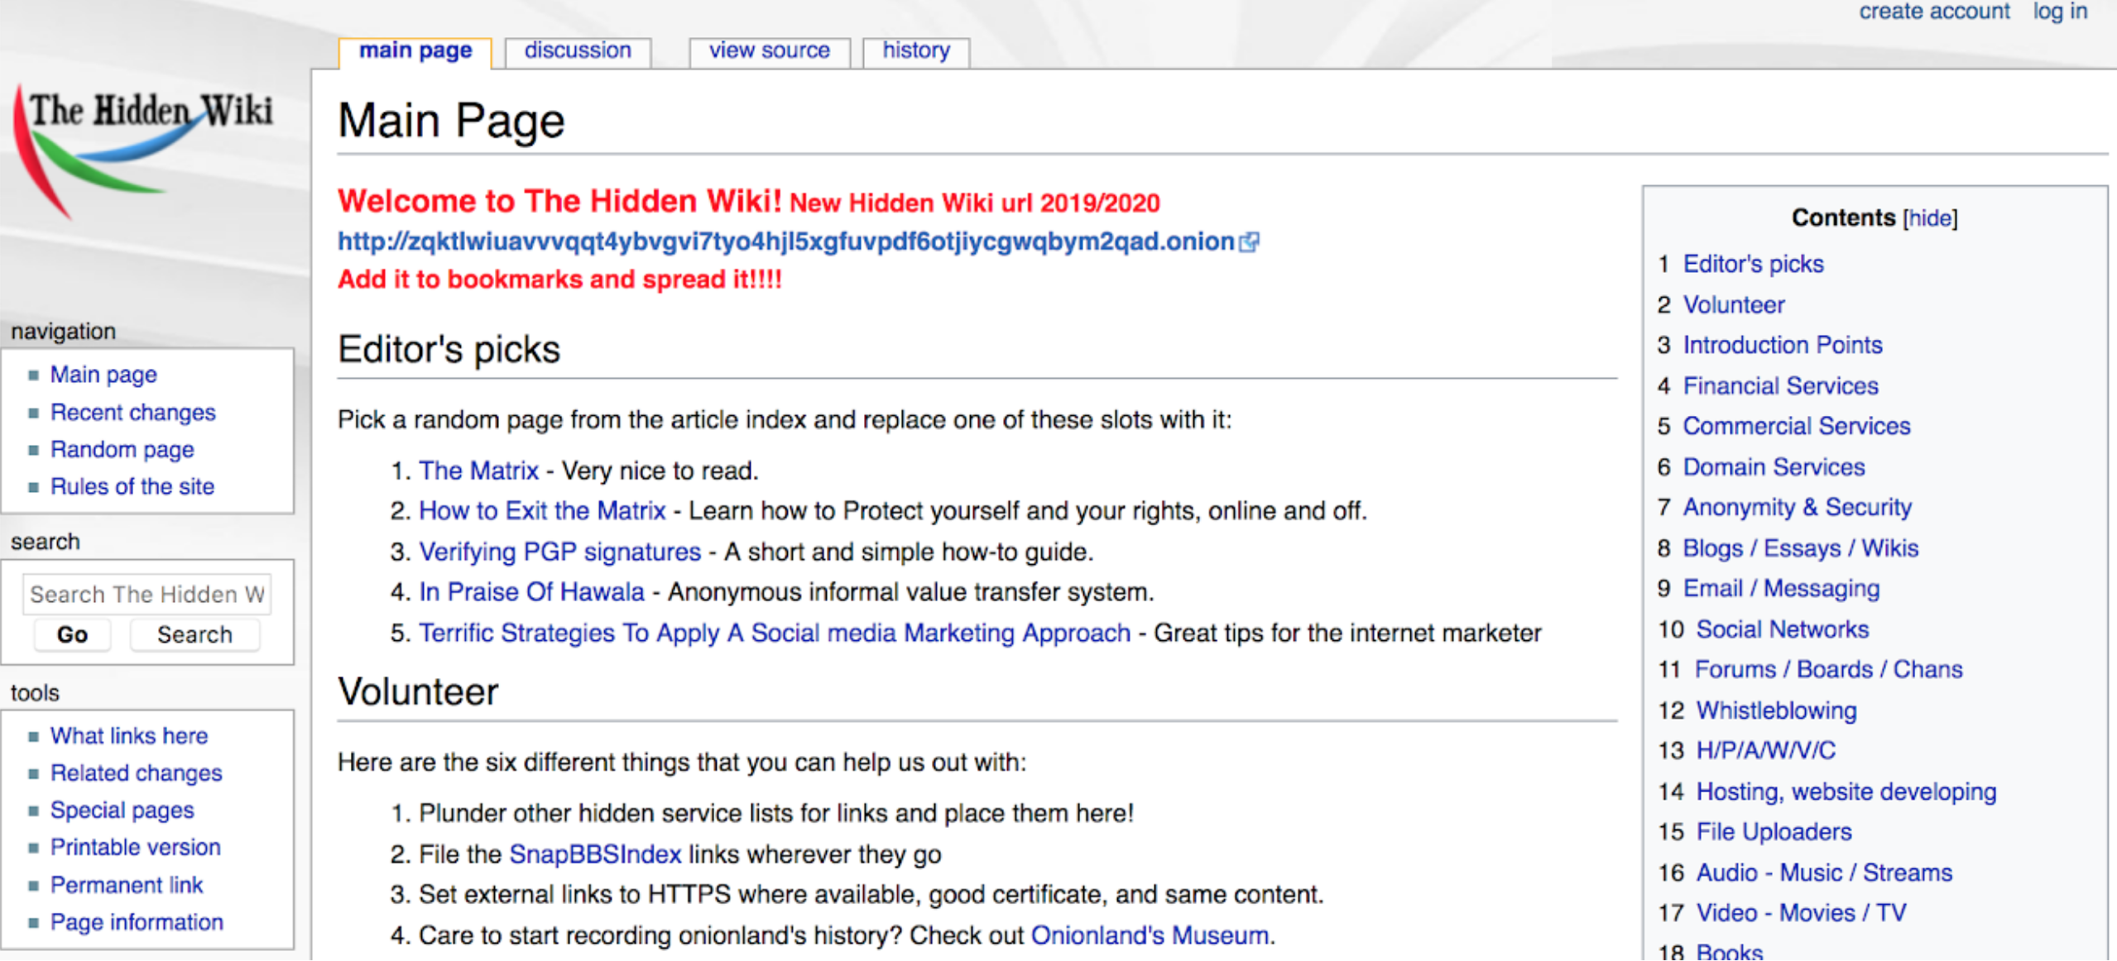Toggle the discussion tab view
This screenshot has width=2117, height=961.
577,49
